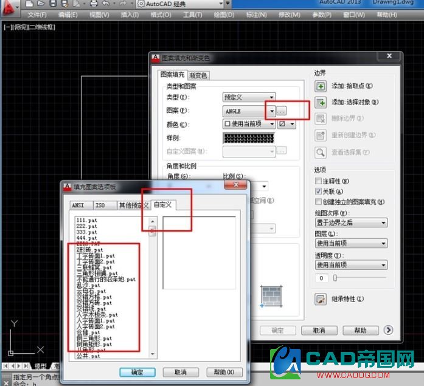Image resolution: width=424 pixels, height=386 pixels.
Task: Select 人字木板条.pat in the pattern list
Action: [x=97, y=315]
